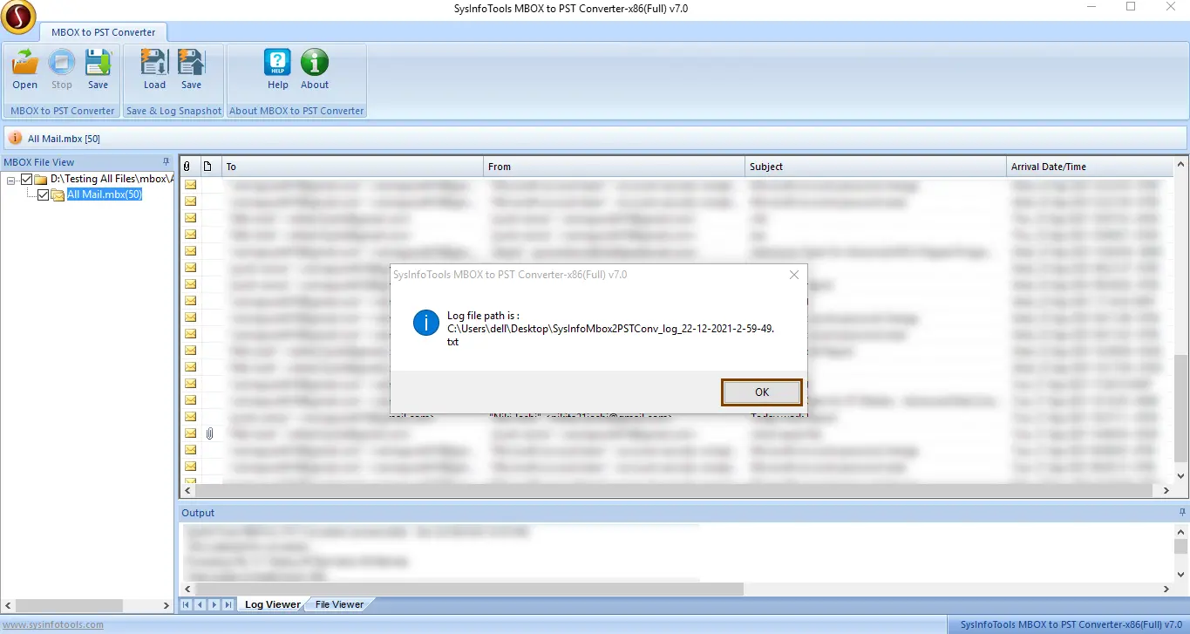This screenshot has width=1190, height=634.
Task: Open an MBOX file with the Open icon
Action: (25, 69)
